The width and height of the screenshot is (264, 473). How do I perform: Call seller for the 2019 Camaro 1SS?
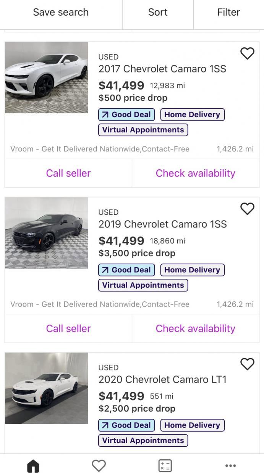coord(68,328)
